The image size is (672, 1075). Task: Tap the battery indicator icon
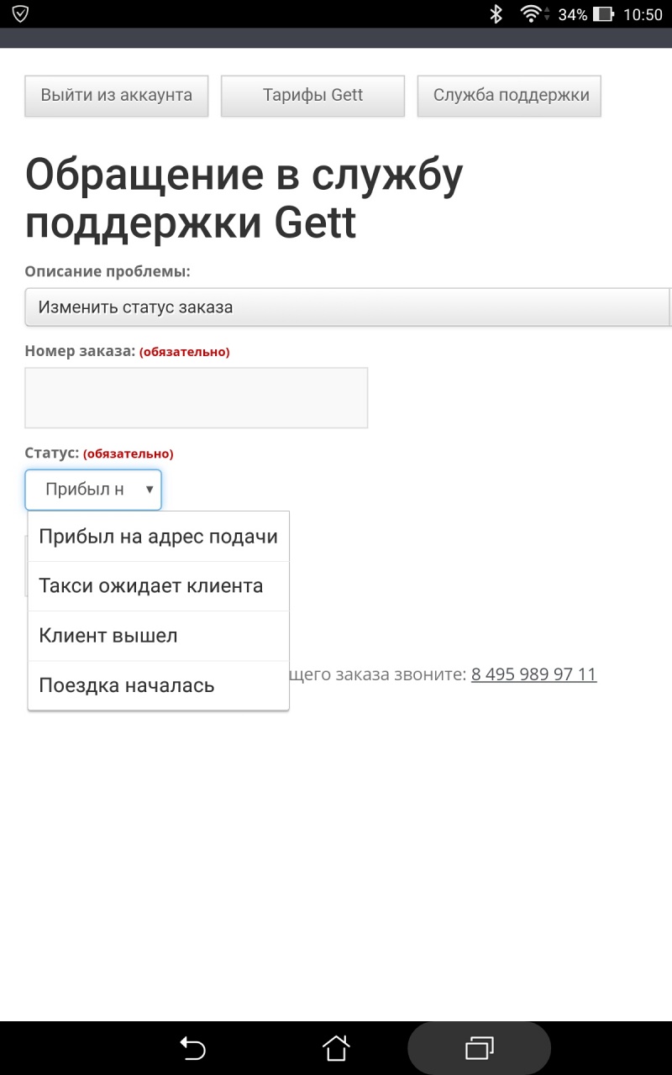coord(602,14)
